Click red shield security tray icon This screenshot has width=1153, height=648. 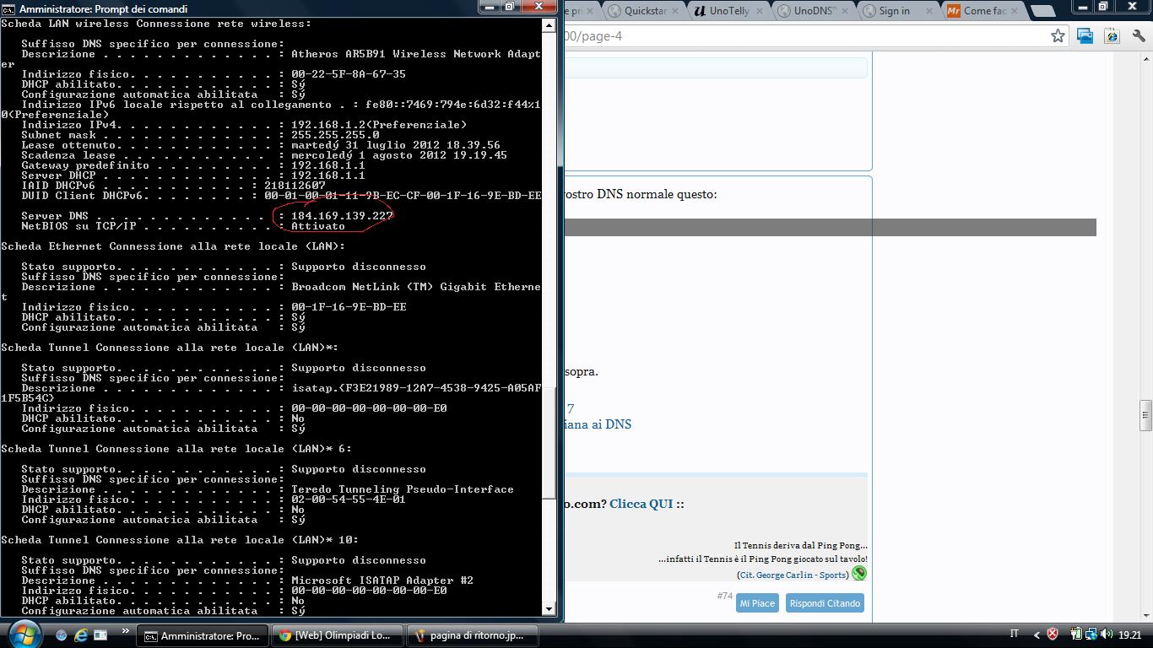[x=1053, y=634]
